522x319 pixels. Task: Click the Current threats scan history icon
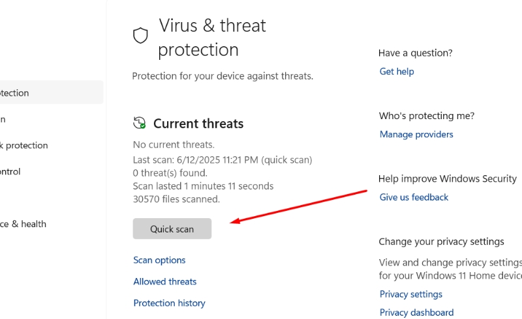pyautogui.click(x=140, y=122)
